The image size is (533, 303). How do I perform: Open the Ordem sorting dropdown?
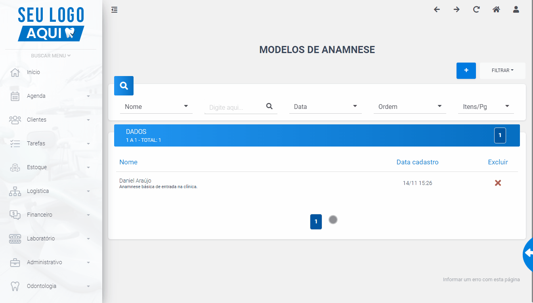point(410,107)
